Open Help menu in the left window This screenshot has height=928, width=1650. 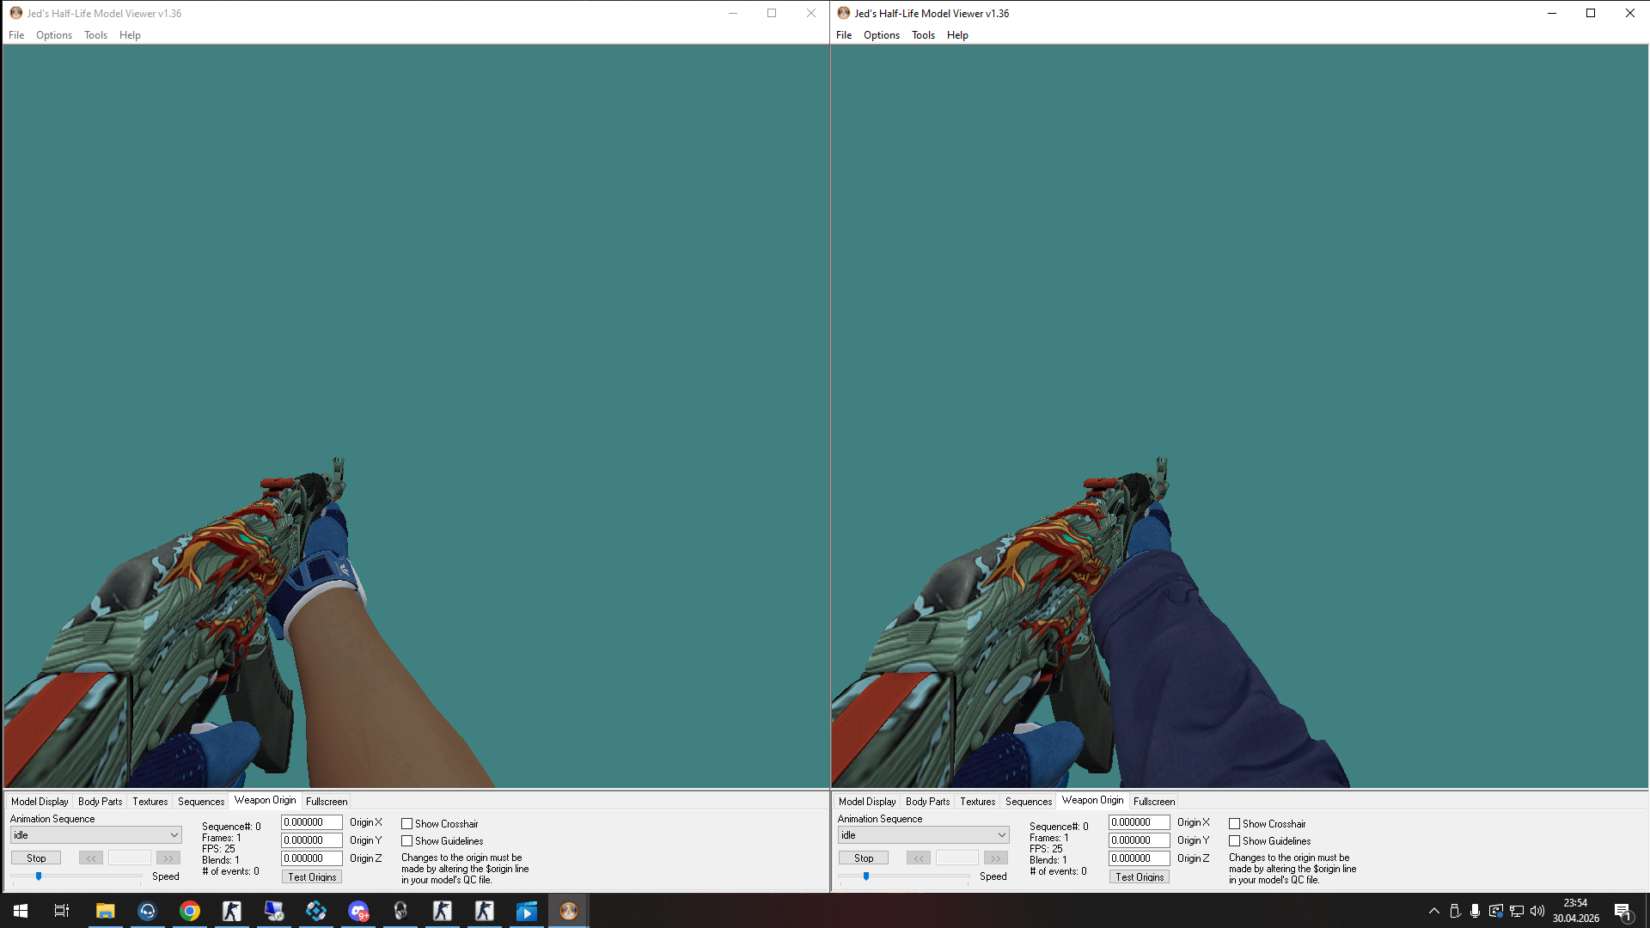(x=130, y=35)
